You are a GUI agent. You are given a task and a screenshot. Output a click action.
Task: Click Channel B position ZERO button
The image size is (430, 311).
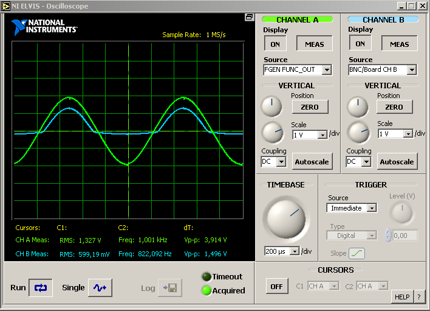(x=394, y=107)
